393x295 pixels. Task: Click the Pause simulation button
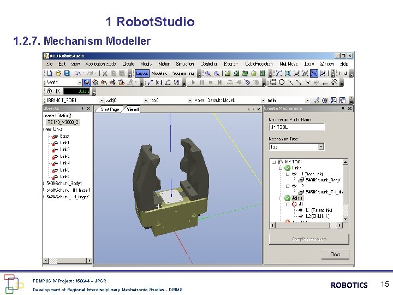point(202,82)
